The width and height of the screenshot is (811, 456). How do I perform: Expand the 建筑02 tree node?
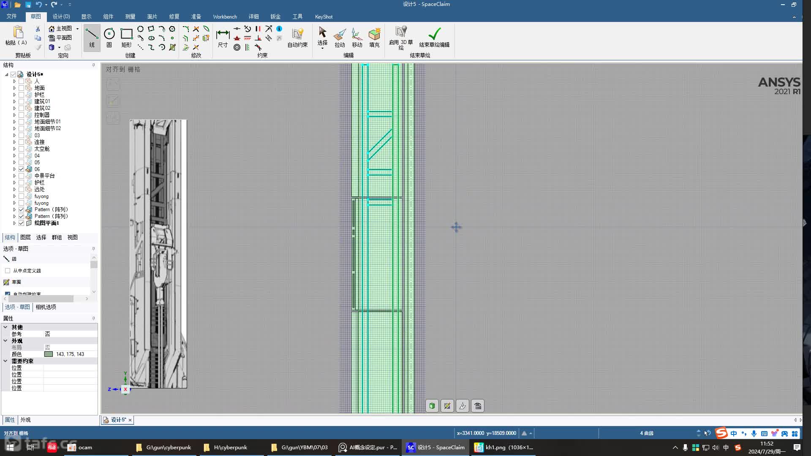click(14, 108)
